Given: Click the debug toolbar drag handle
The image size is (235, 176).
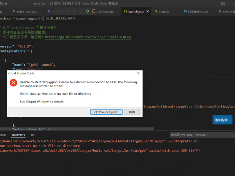Looking at the screenshot, I should point(57,11).
